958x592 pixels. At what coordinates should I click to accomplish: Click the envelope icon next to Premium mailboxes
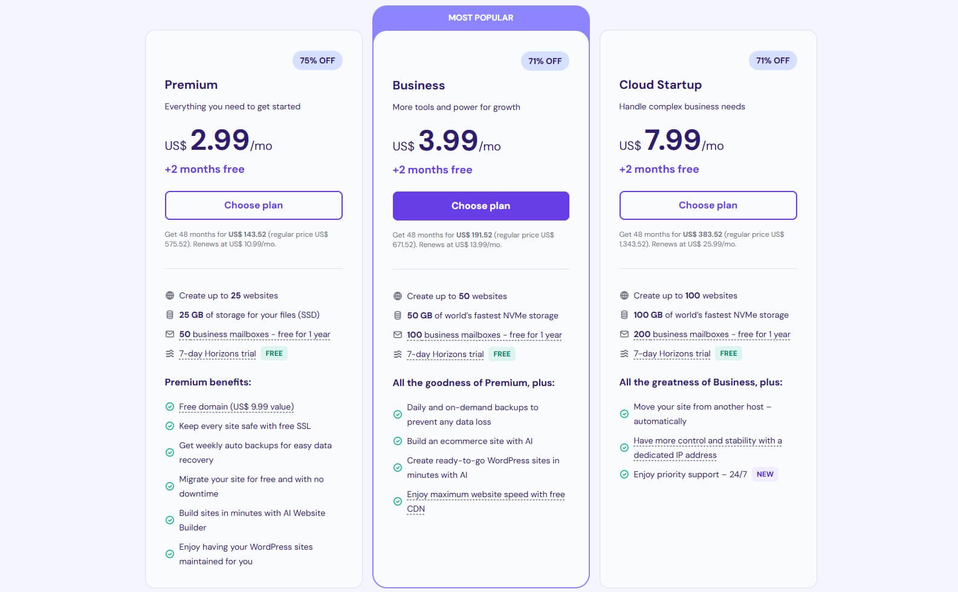[170, 334]
